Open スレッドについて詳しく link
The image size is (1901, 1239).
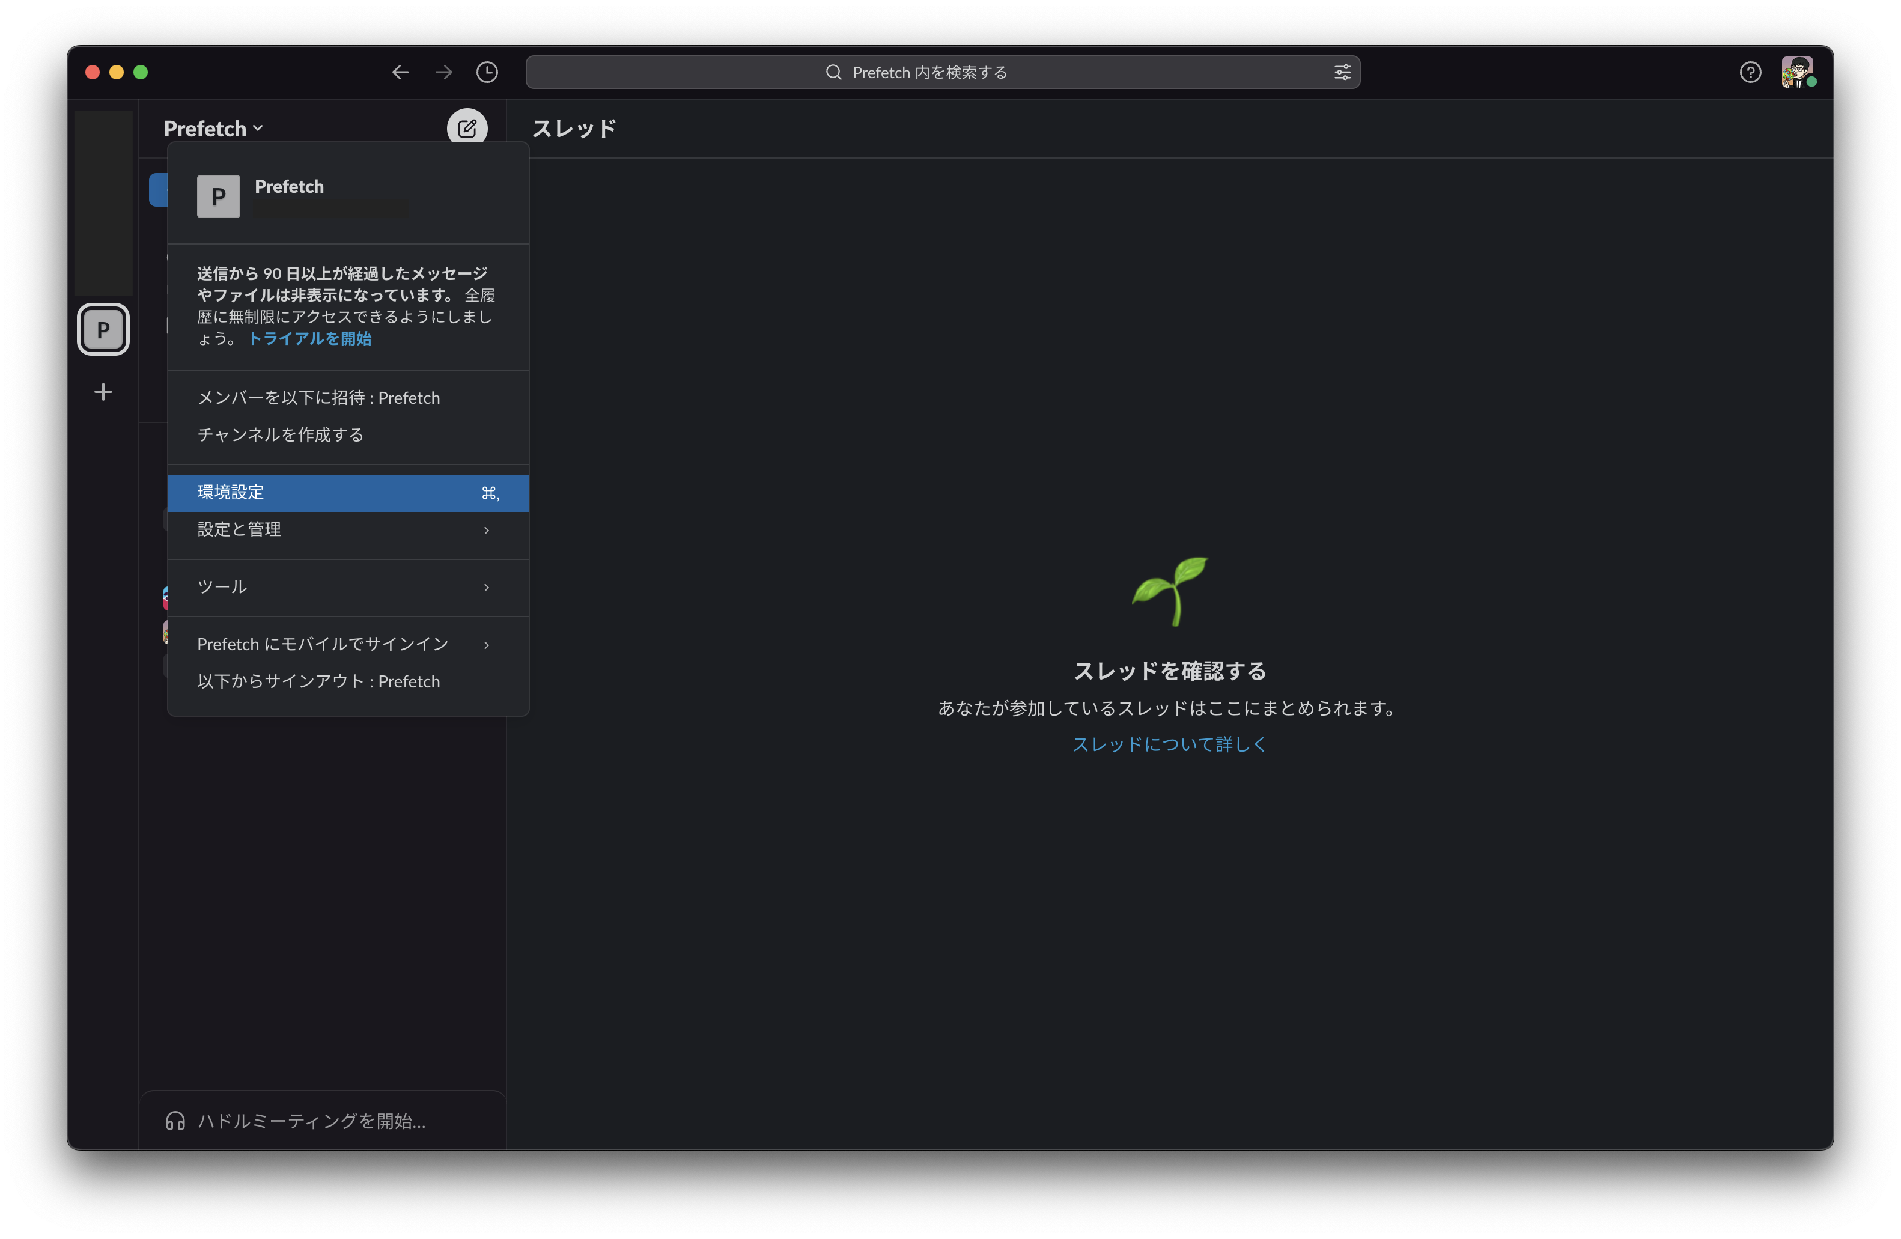tap(1169, 744)
